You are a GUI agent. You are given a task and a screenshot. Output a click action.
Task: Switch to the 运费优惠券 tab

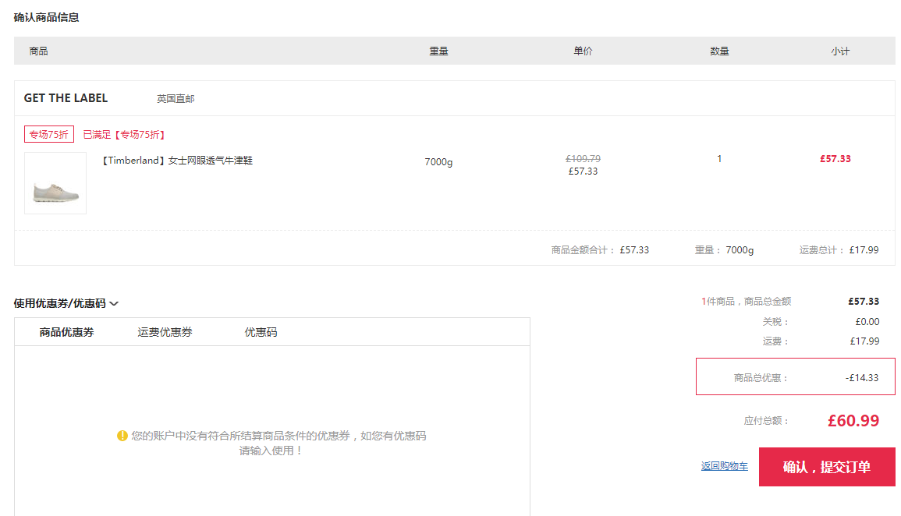point(165,332)
